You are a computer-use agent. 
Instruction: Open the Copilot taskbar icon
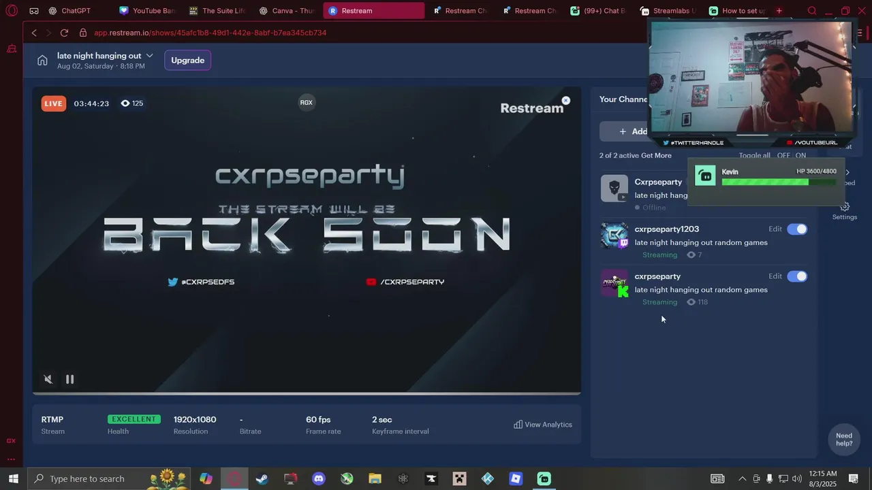pos(206,478)
